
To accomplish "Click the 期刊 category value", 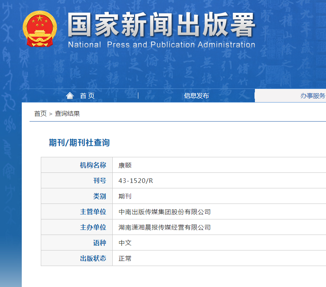I will pyautogui.click(x=125, y=196).
